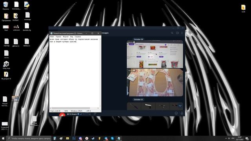Select the unknown desktop shortcut
Screen dimensions: 251x141
[x=16, y=28]
